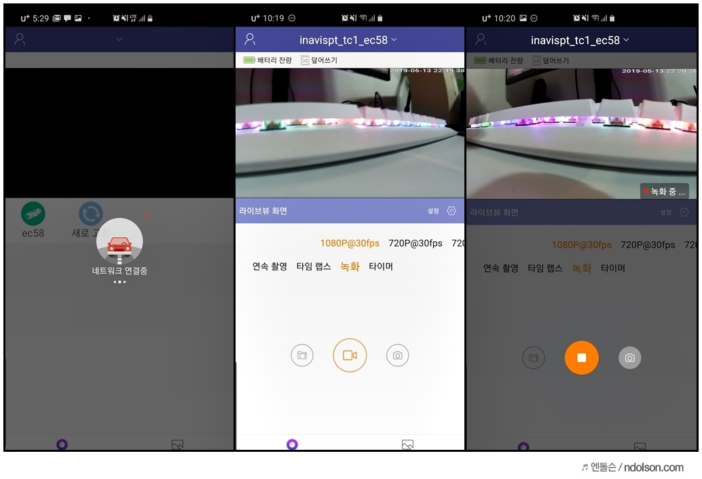Switch to 녹화 mode in middle screen
The image size is (702, 479).
(350, 266)
